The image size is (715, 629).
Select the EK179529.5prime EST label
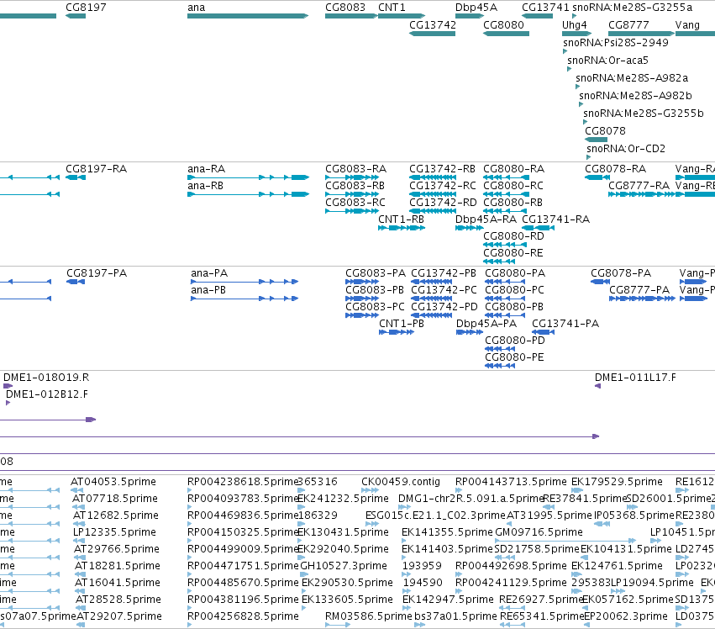click(617, 482)
